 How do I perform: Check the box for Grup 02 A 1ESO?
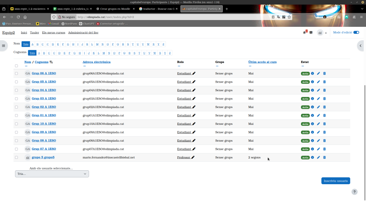point(16,107)
